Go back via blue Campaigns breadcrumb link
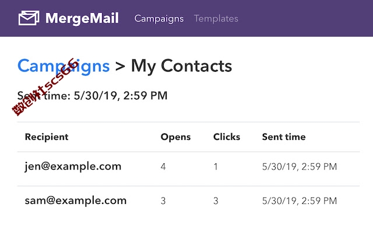Screen dimensions: 373x233 pos(64,66)
